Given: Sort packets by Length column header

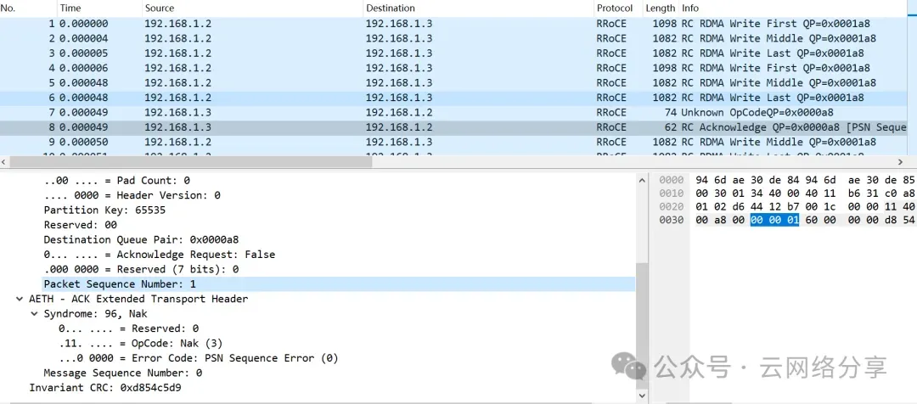Looking at the screenshot, I should tap(660, 8).
